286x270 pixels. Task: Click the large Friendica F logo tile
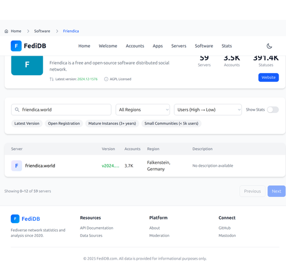27,65
